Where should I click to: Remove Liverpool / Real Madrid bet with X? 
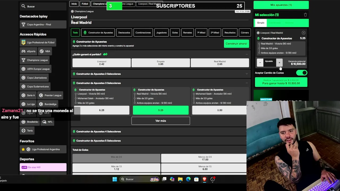point(304,33)
